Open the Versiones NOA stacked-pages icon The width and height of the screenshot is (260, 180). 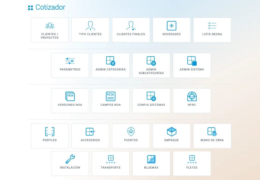[x=70, y=96]
